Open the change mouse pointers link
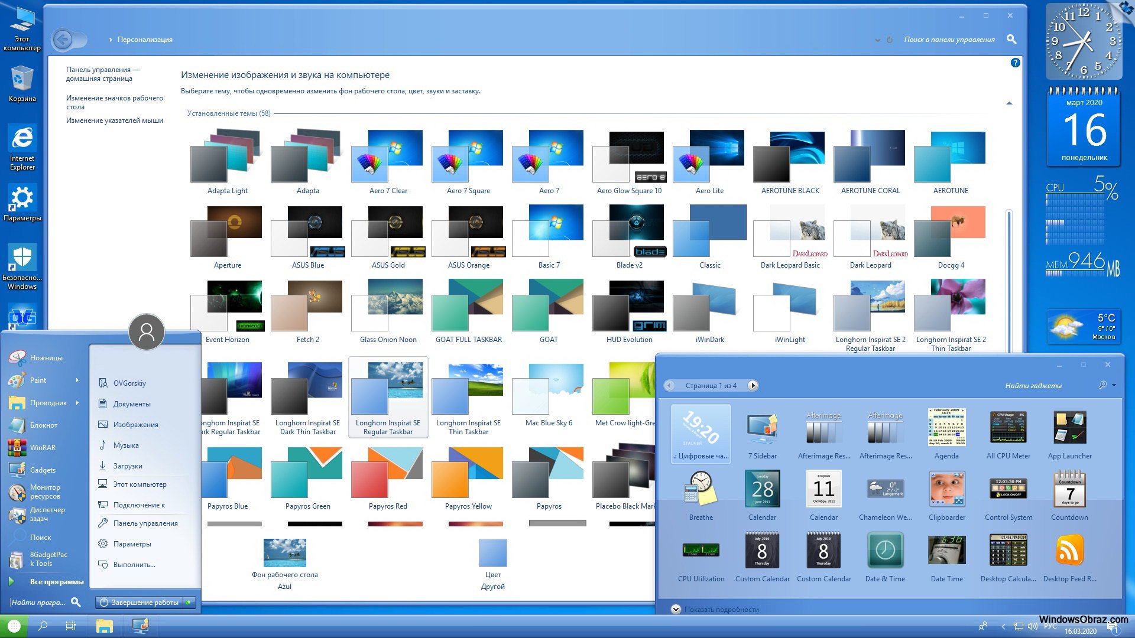The width and height of the screenshot is (1135, 638). pyautogui.click(x=114, y=121)
